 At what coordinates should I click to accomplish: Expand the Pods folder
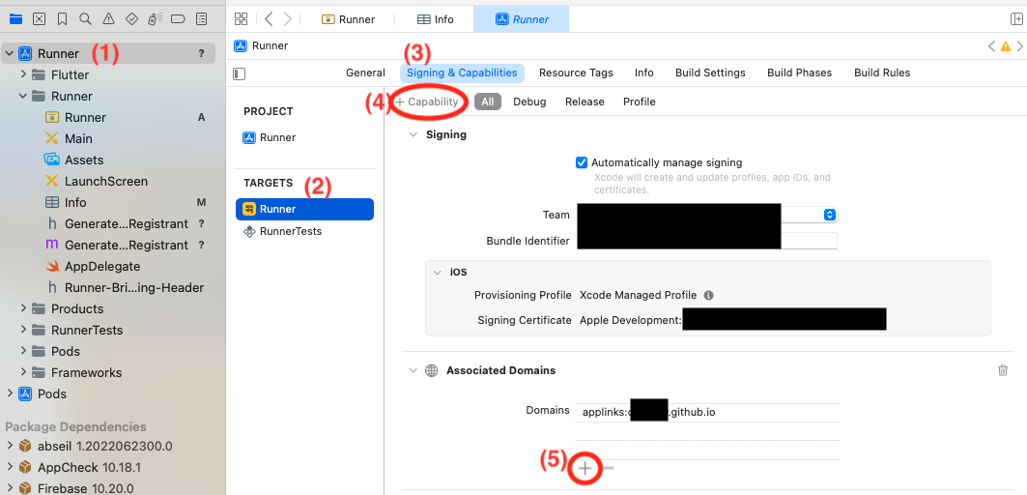[23, 351]
